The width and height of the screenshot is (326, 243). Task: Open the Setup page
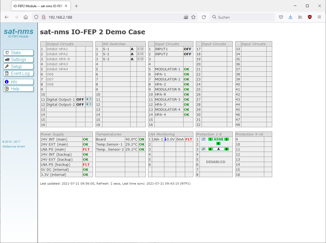pyautogui.click(x=18, y=66)
